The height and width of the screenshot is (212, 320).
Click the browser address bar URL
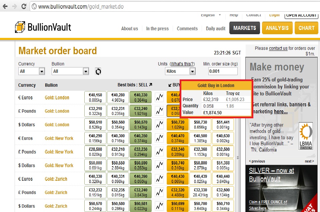81,7
